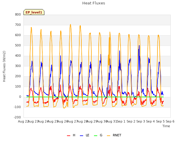Click the -100 y-axis tick label
Image resolution: width=188 pixels, height=141 pixels.
(17, 107)
